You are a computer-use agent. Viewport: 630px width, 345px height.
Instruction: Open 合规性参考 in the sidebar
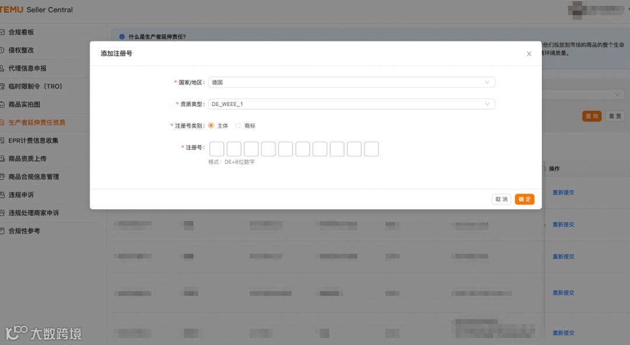pyautogui.click(x=24, y=231)
